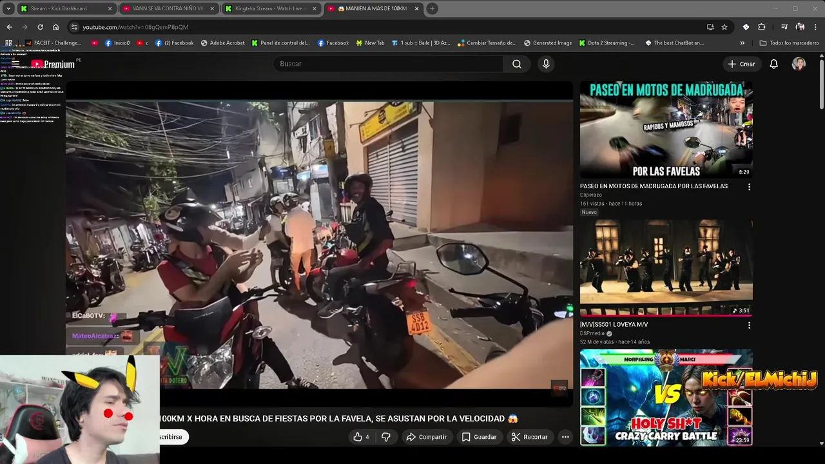This screenshot has height=464, width=825.
Task: Open the extensions puzzle icon
Action: [x=761, y=27]
